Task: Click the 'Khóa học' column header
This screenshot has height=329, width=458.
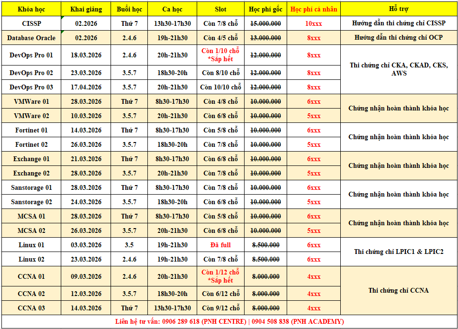Action: pyautogui.click(x=31, y=9)
